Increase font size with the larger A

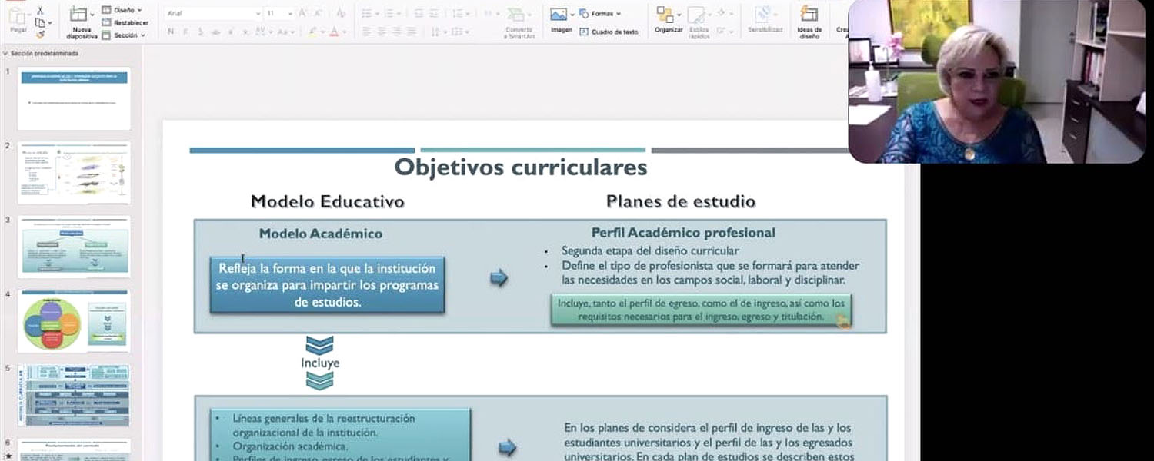[x=302, y=14]
